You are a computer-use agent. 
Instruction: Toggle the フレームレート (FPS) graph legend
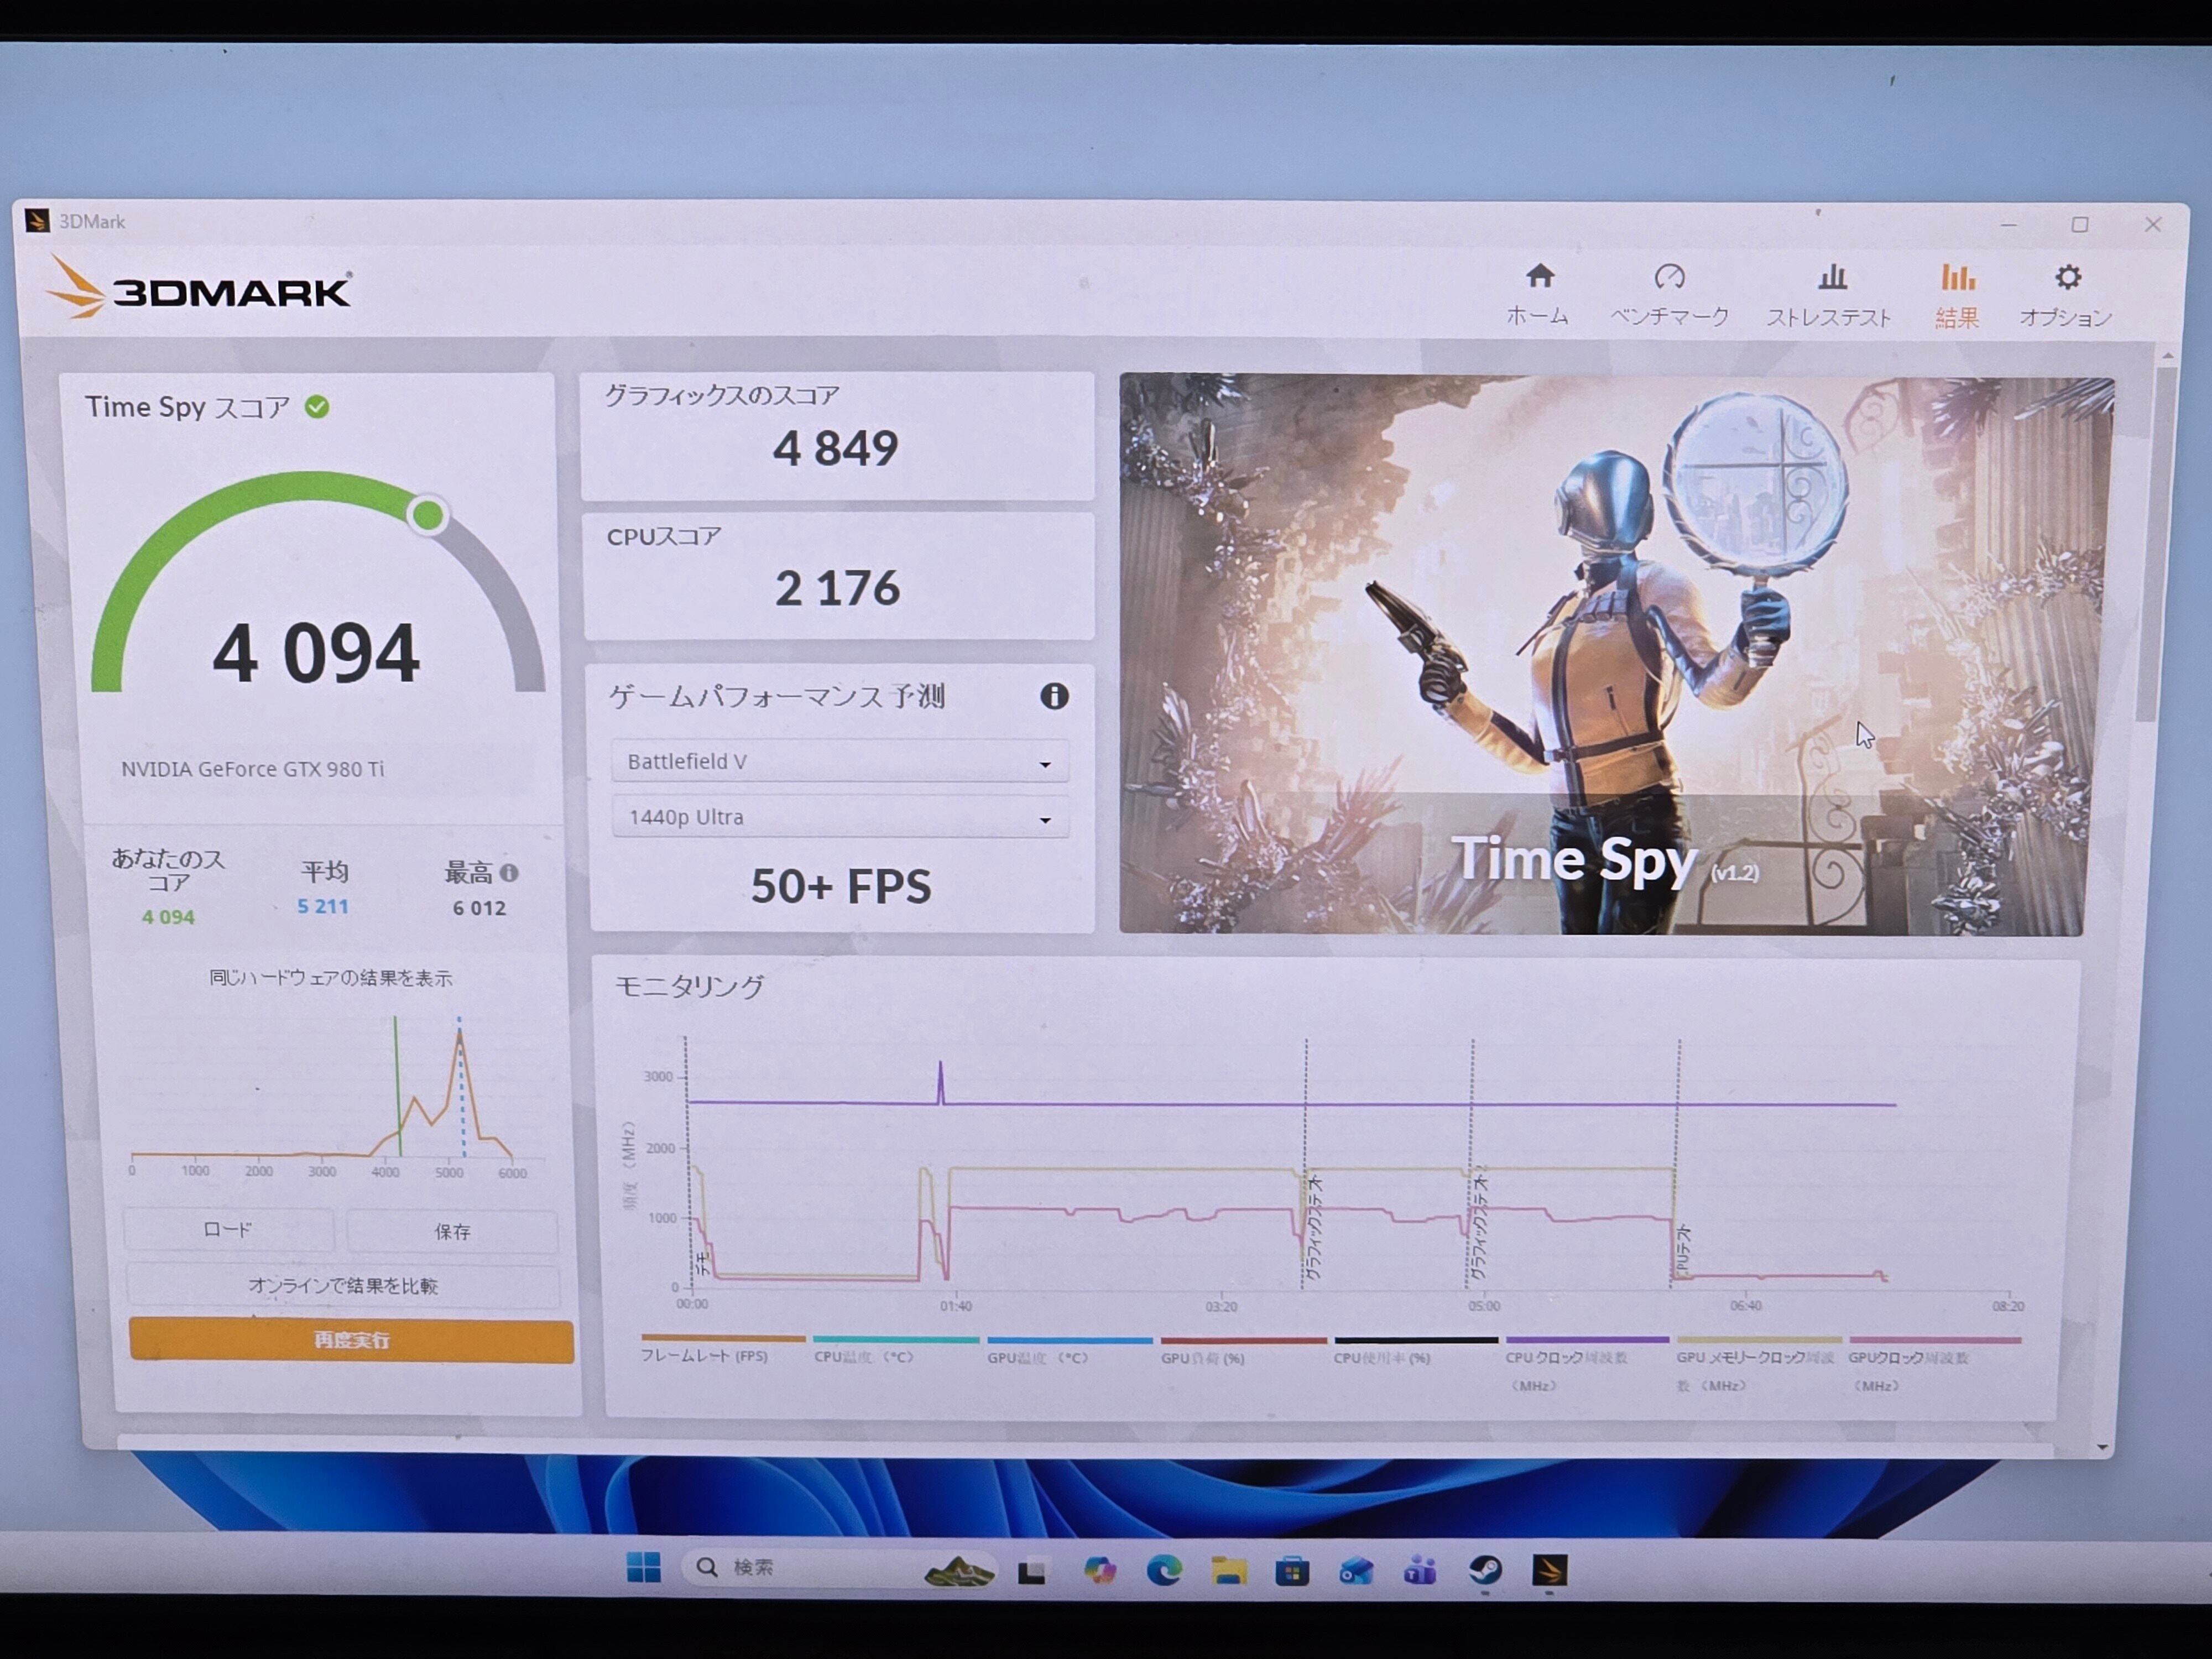(704, 1357)
